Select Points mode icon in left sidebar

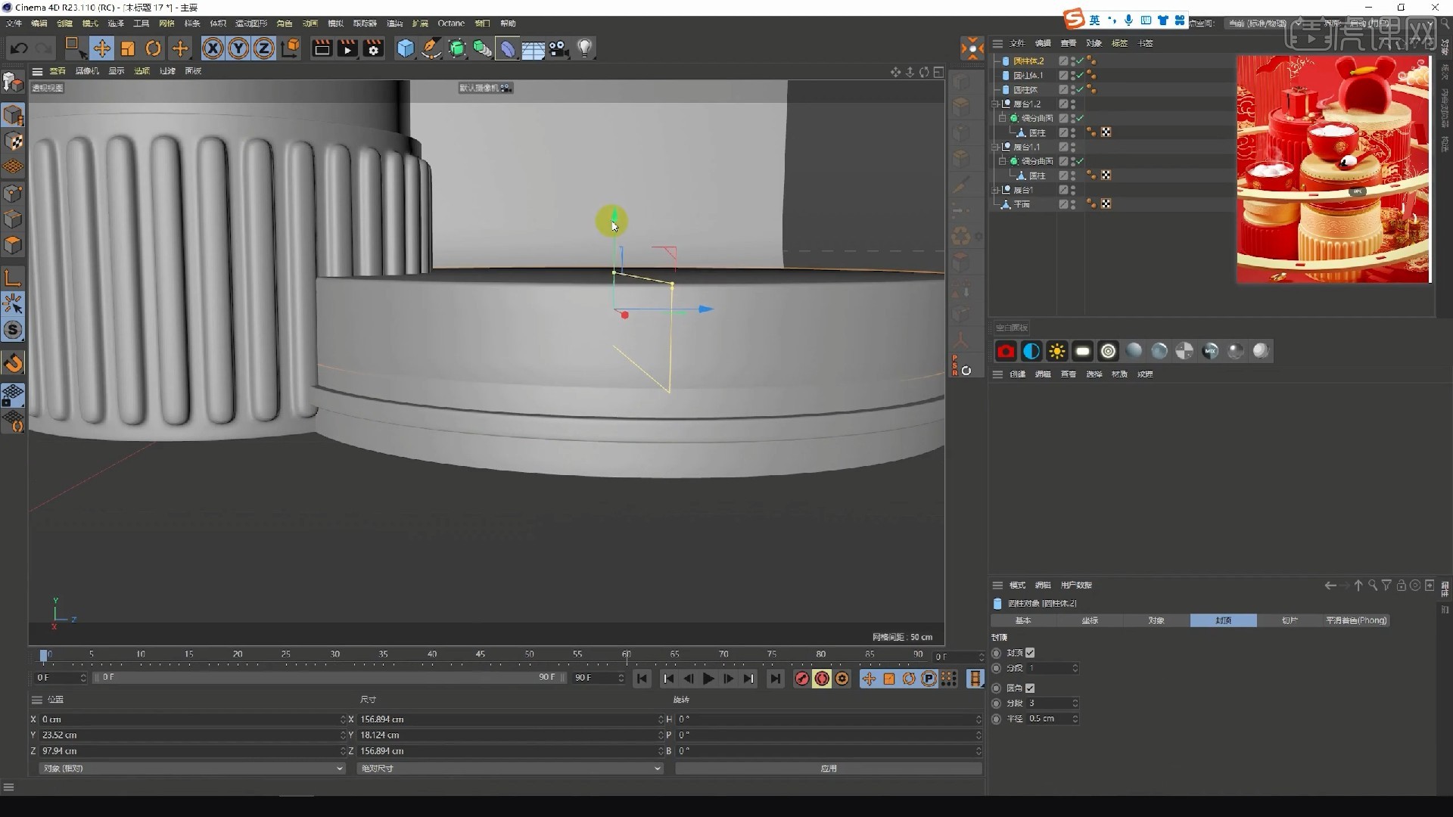point(13,193)
